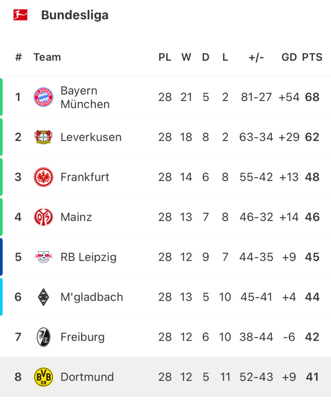
Task: Open the Bayern München team name
Action: (x=85, y=98)
